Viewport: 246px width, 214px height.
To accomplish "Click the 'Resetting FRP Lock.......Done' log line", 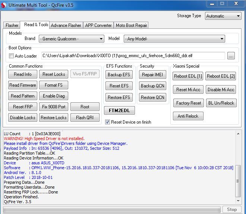I will [x=31, y=192].
